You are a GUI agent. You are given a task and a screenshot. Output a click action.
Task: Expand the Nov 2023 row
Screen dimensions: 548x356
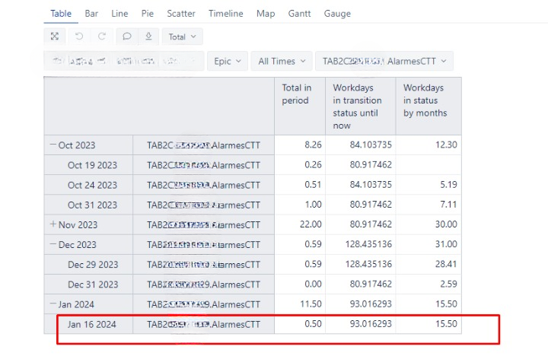tap(53, 224)
